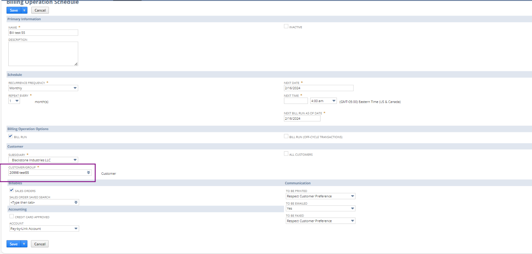Enable the Inactive checkbox
Viewport: 532px width, 254px height.
coord(286,26)
